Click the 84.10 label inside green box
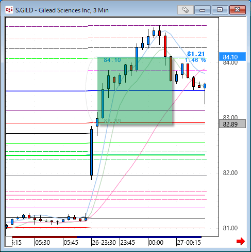The width and height of the screenshot is (251, 252). 112,60
